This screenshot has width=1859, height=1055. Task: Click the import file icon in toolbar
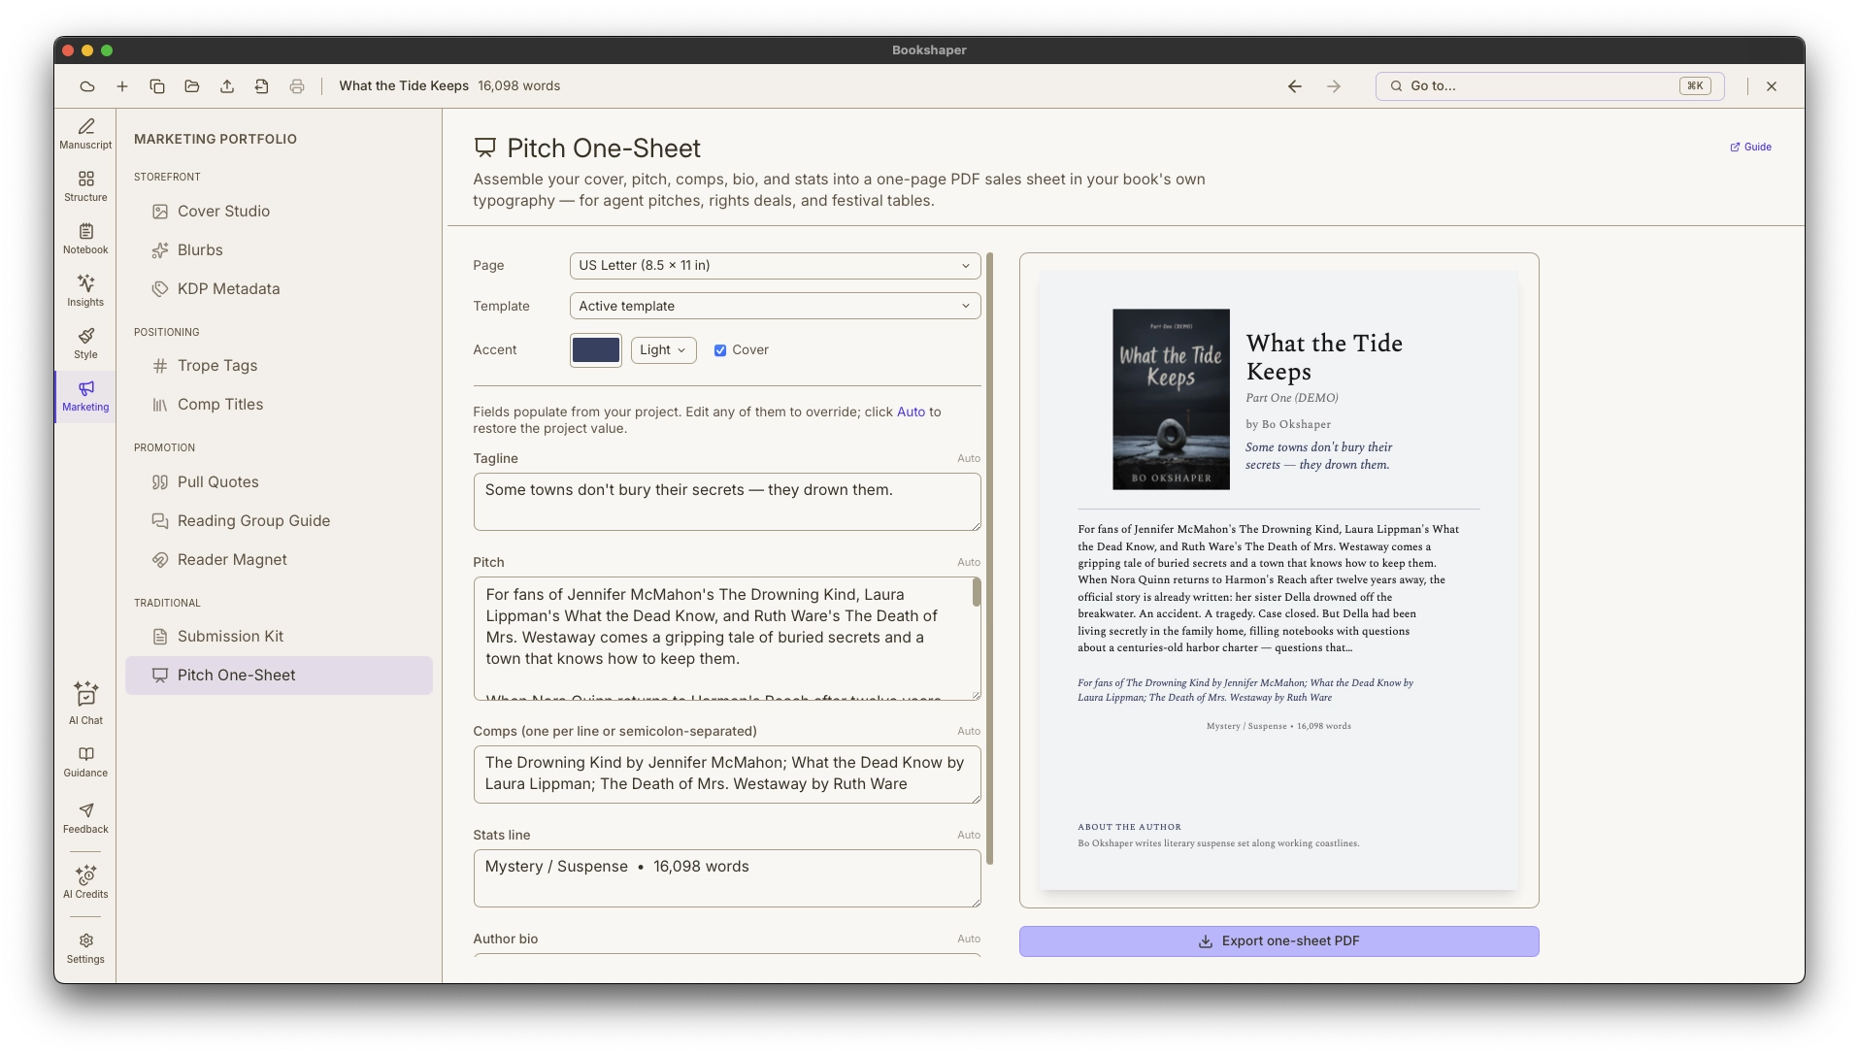pyautogui.click(x=262, y=86)
